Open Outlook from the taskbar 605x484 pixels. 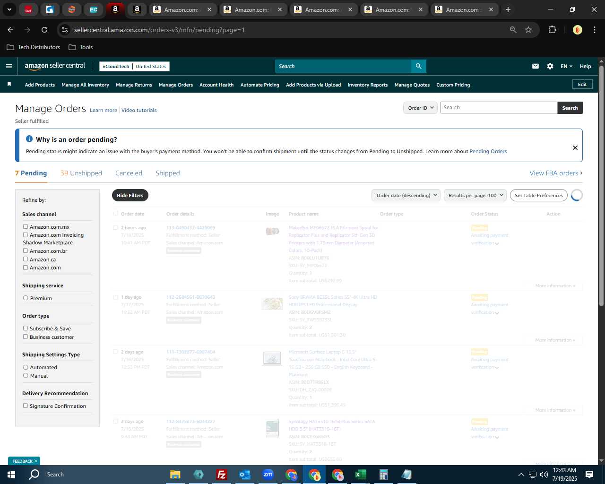pyautogui.click(x=245, y=475)
